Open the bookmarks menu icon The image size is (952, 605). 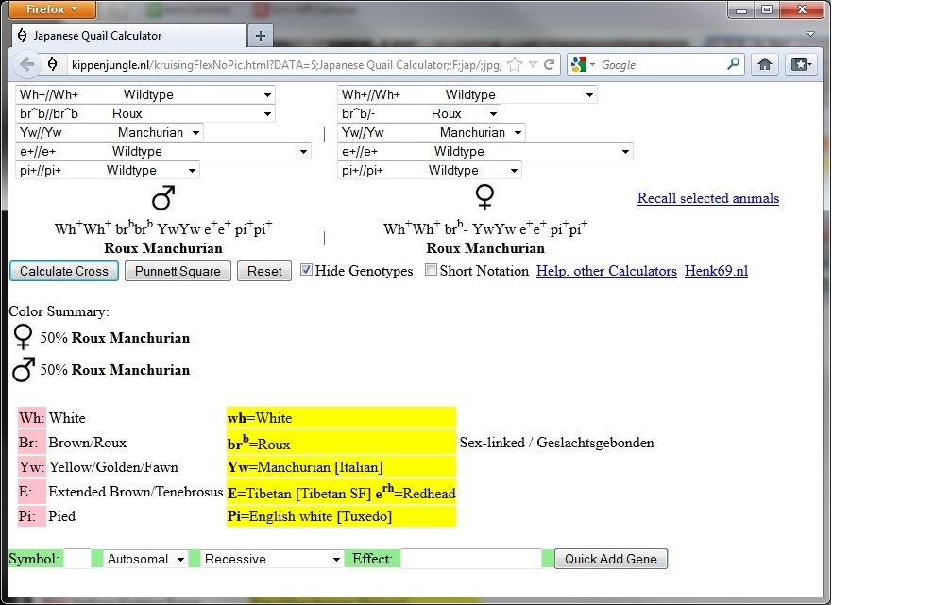(801, 64)
